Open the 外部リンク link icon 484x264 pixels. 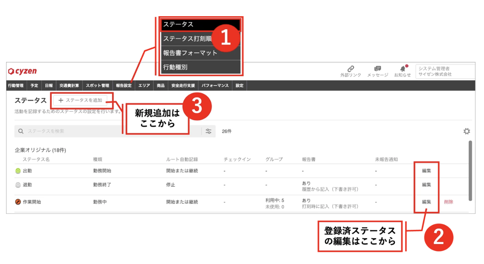pyautogui.click(x=350, y=68)
